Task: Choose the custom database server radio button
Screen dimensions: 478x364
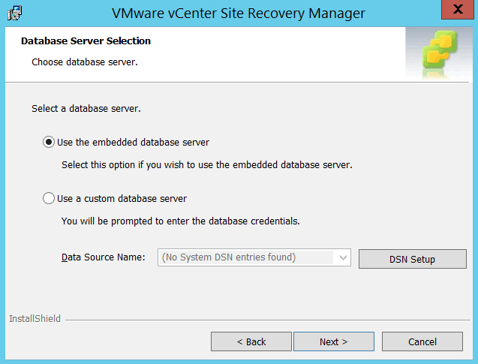Action: pos(50,199)
